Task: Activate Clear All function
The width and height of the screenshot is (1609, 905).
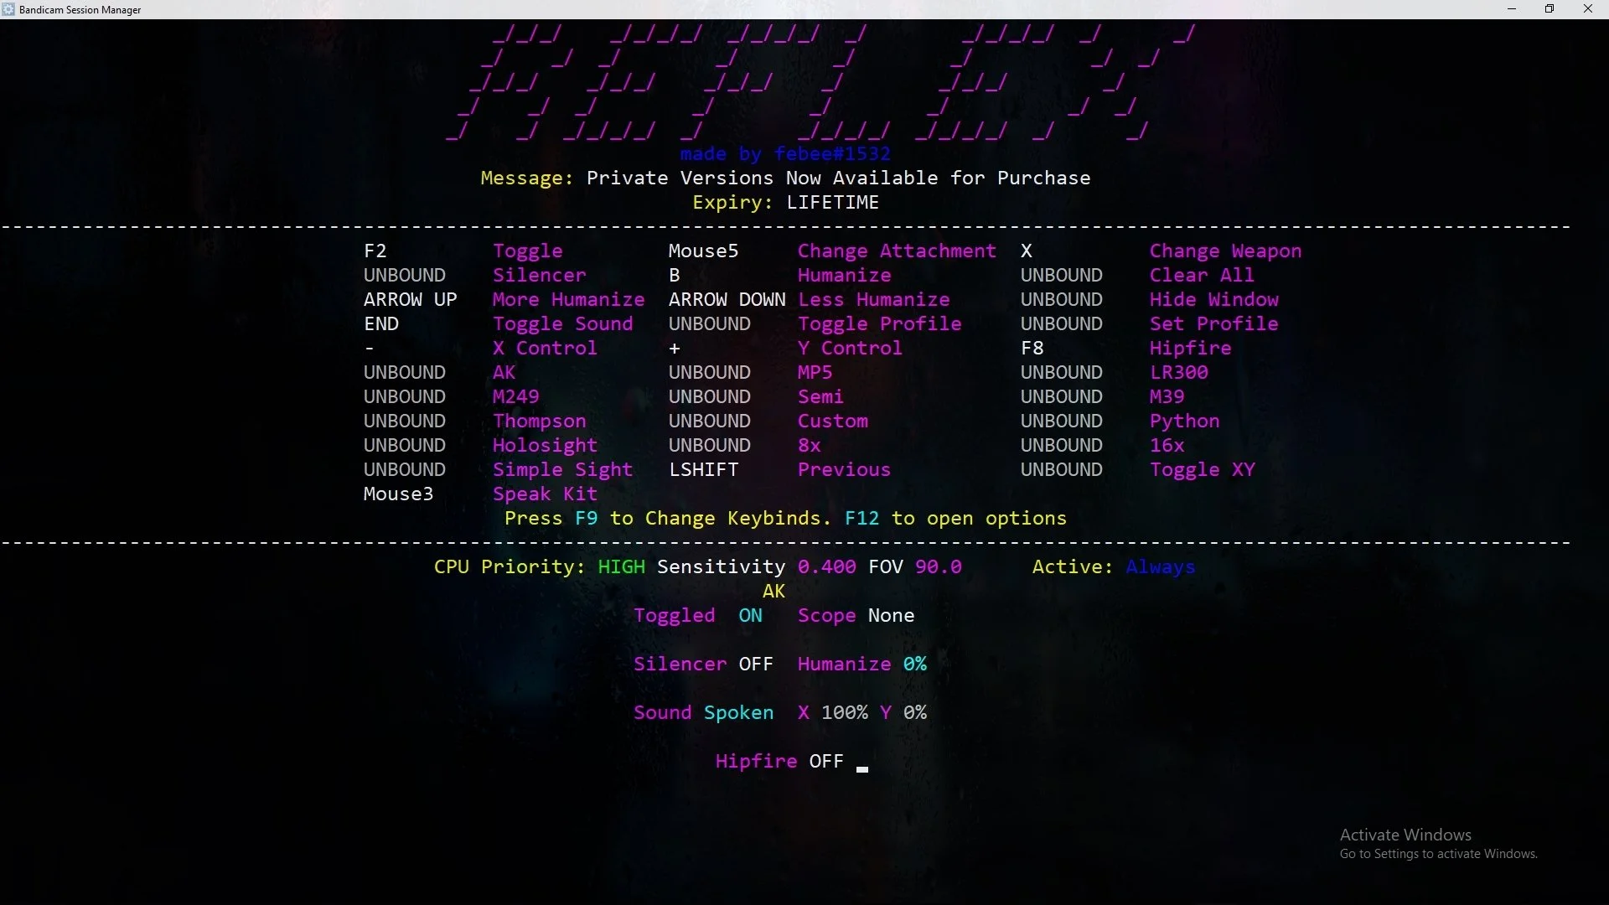Action: tap(1202, 275)
